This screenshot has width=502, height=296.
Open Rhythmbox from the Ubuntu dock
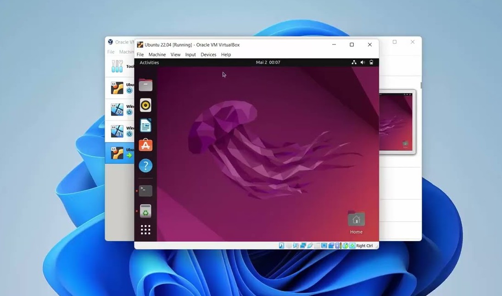(145, 105)
